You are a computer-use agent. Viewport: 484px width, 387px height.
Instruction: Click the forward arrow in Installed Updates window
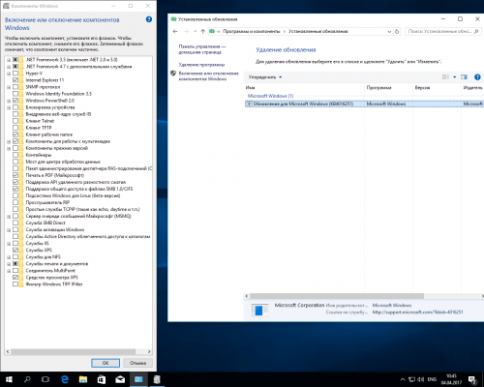coord(186,31)
